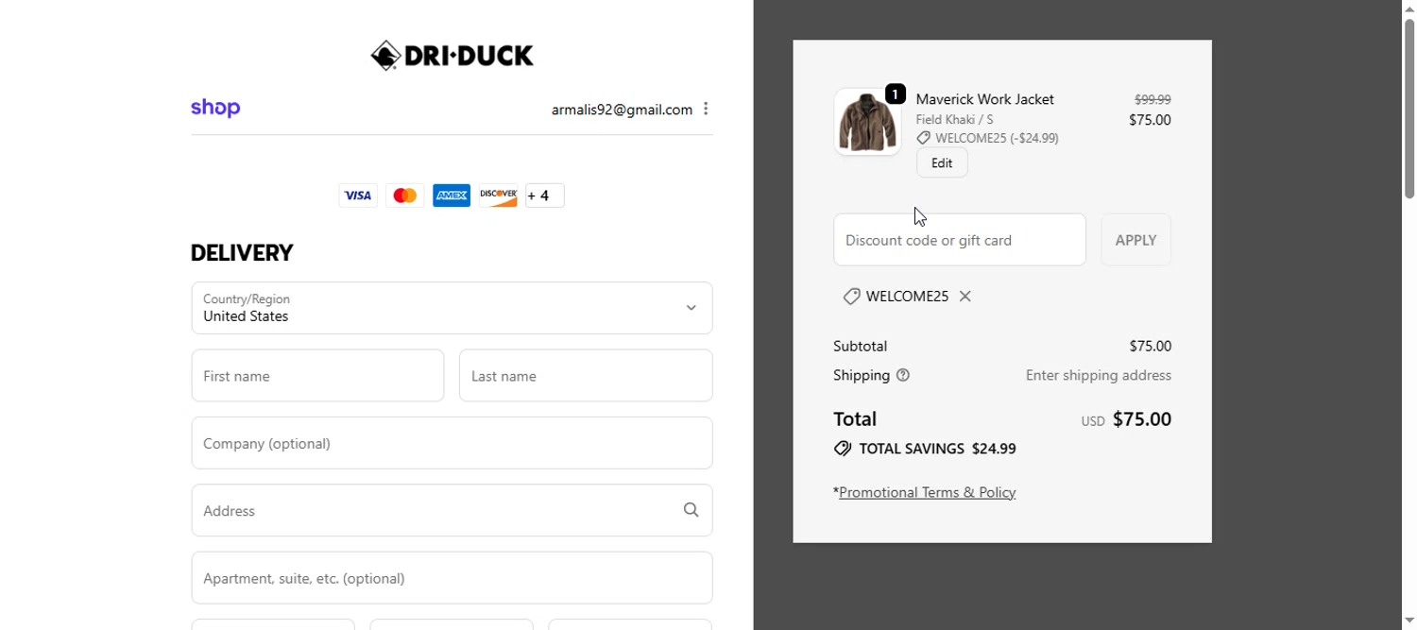This screenshot has height=630, width=1417.
Task: Click the page scrollbar thumb
Action: (x=1409, y=108)
